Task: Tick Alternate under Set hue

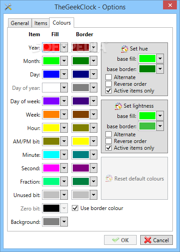Action: coord(109,77)
